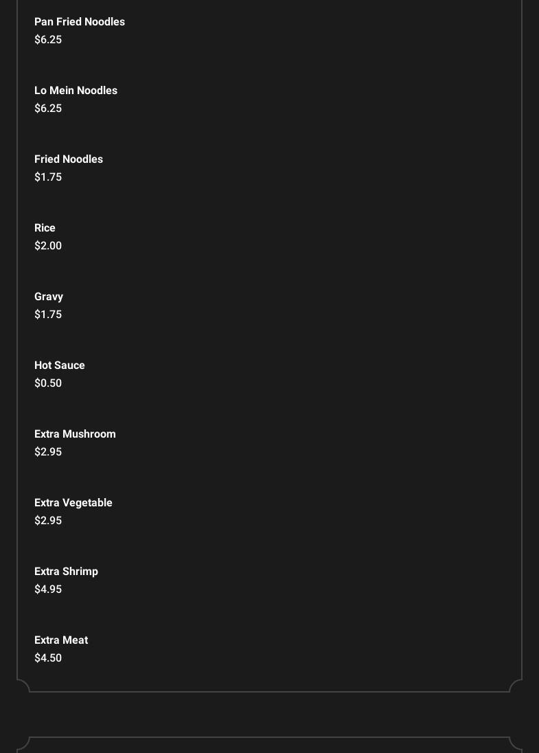The height and width of the screenshot is (753, 539).
Task: Select the Rice menu item
Action: tap(45, 228)
